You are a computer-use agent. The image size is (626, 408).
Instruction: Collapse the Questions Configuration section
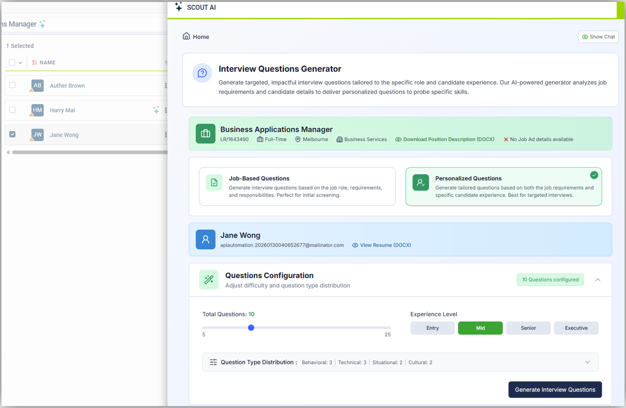(x=598, y=280)
